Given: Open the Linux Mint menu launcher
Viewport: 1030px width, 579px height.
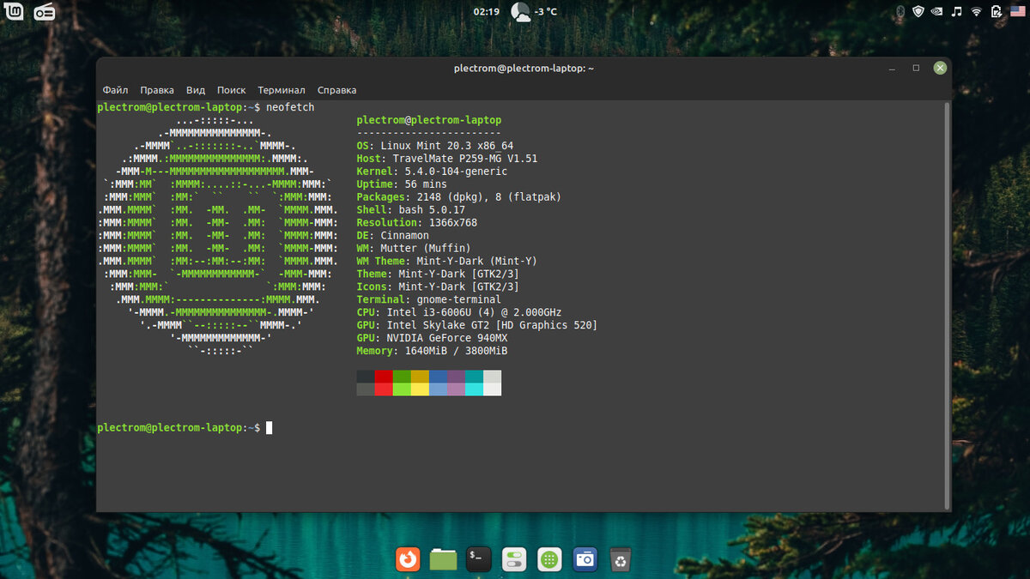Looking at the screenshot, I should coord(15,12).
